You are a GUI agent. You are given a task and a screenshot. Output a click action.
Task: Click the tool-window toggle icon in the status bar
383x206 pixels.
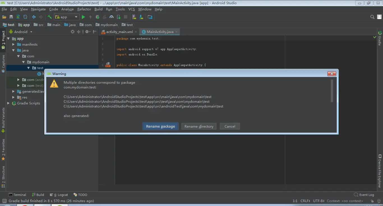[4, 201]
